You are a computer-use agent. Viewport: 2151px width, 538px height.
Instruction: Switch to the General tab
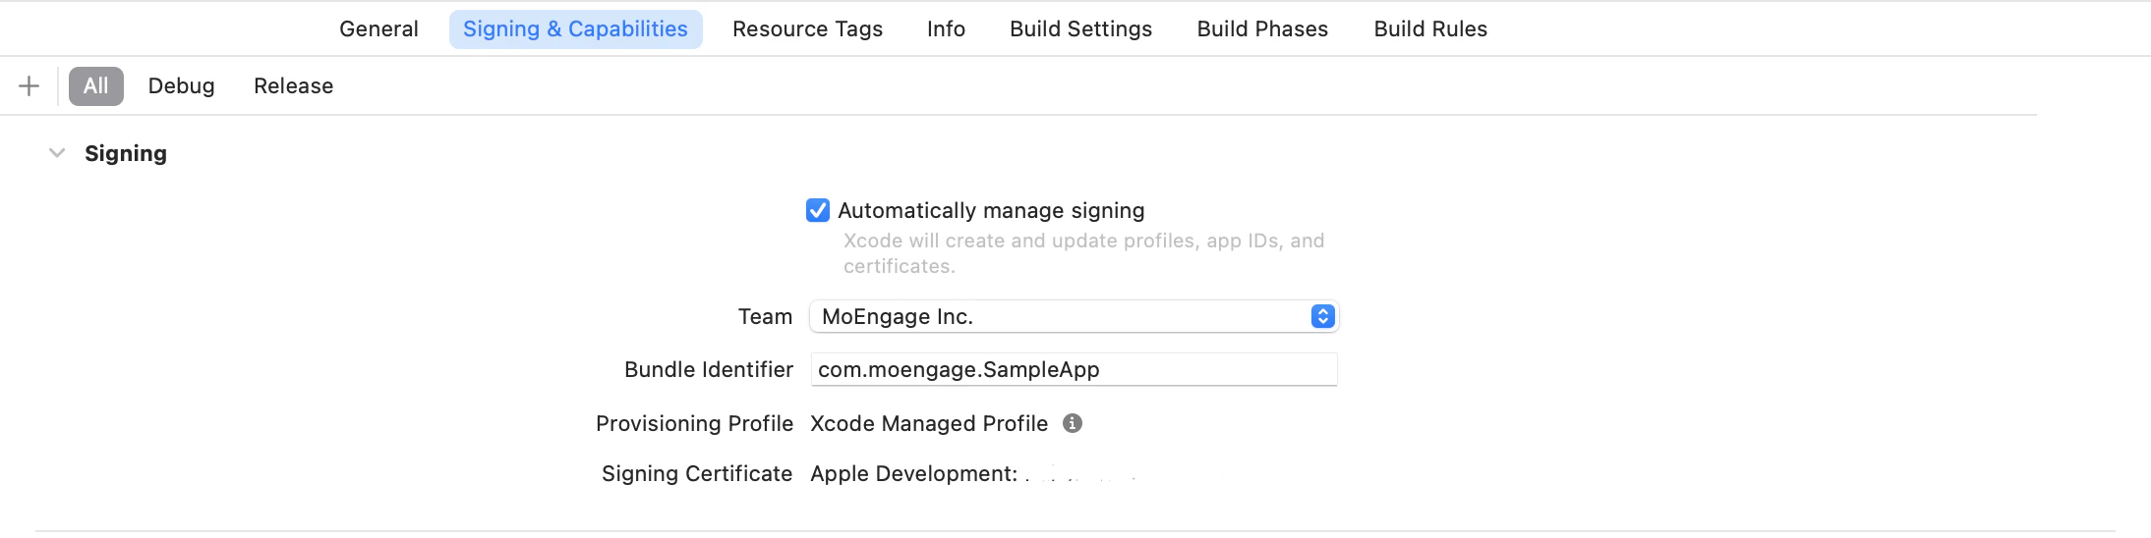(x=378, y=29)
